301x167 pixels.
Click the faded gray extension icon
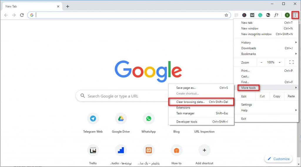(x=236, y=15)
